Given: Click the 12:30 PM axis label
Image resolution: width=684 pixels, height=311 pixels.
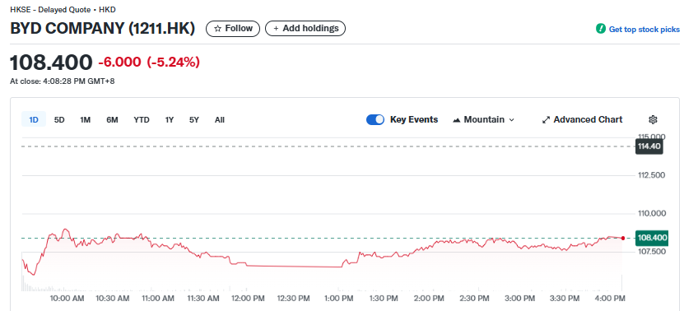Looking at the screenshot, I should click(x=293, y=299).
